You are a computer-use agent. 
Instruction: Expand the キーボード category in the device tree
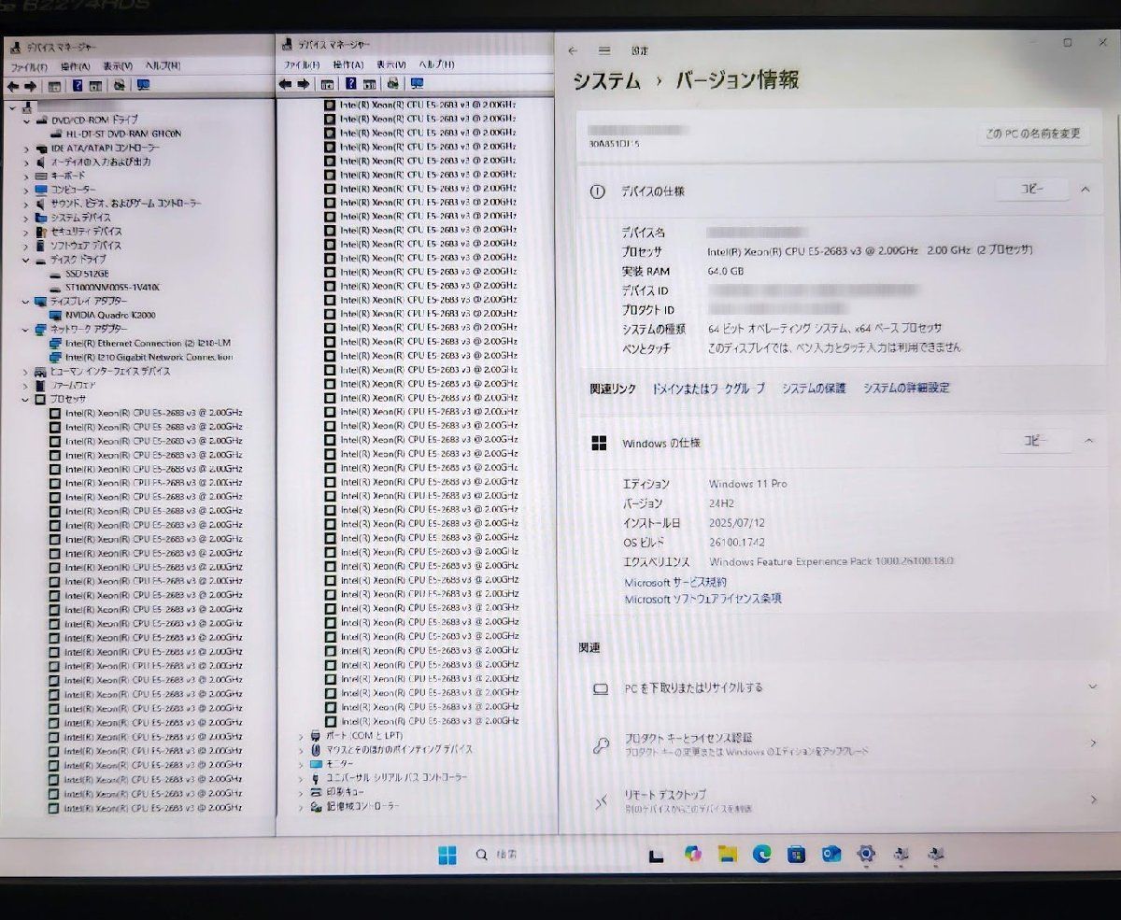point(26,176)
